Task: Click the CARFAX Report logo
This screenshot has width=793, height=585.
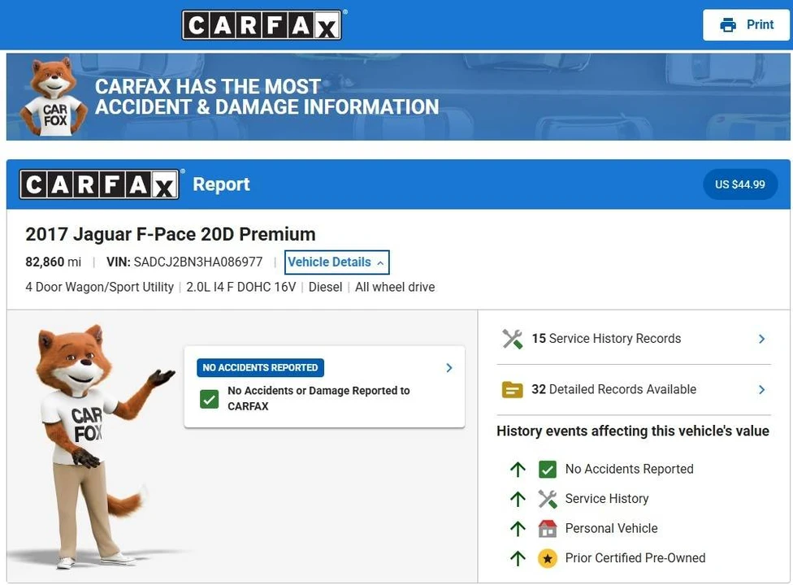Action: click(x=99, y=184)
